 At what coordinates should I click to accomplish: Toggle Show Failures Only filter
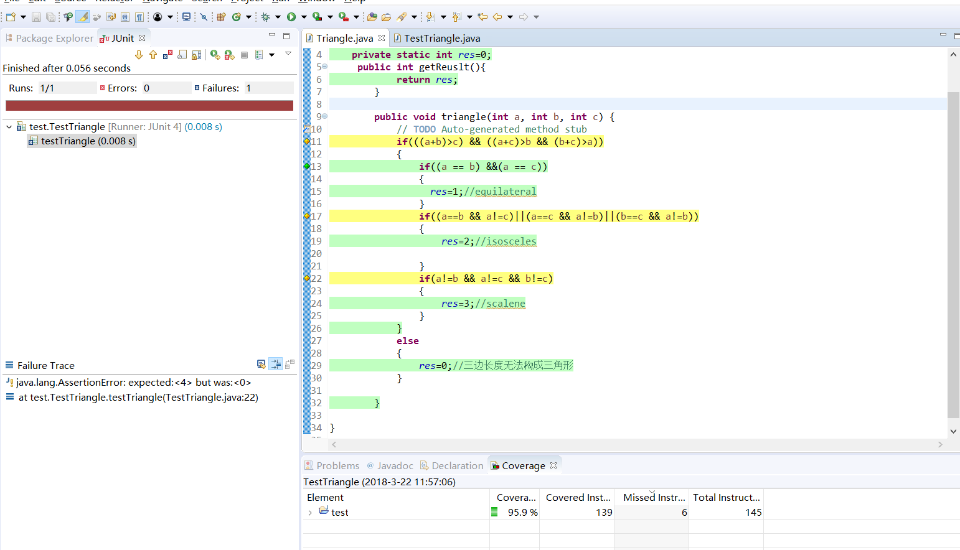click(x=167, y=55)
